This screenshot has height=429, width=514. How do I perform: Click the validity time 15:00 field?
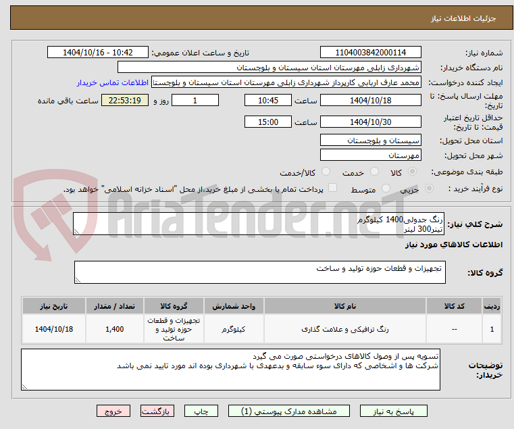268,122
